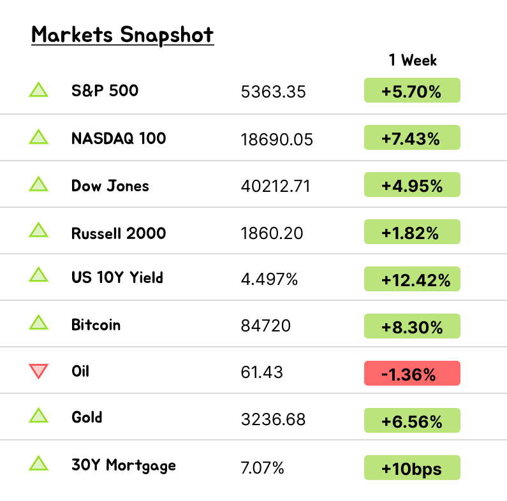The width and height of the screenshot is (507, 501).
Task: Click the green up arrow beside S&P 500
Action: tap(39, 91)
